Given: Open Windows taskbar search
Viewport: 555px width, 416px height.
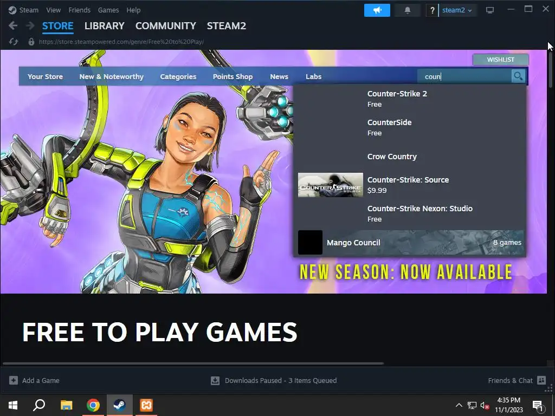Looking at the screenshot, I should coord(39,405).
